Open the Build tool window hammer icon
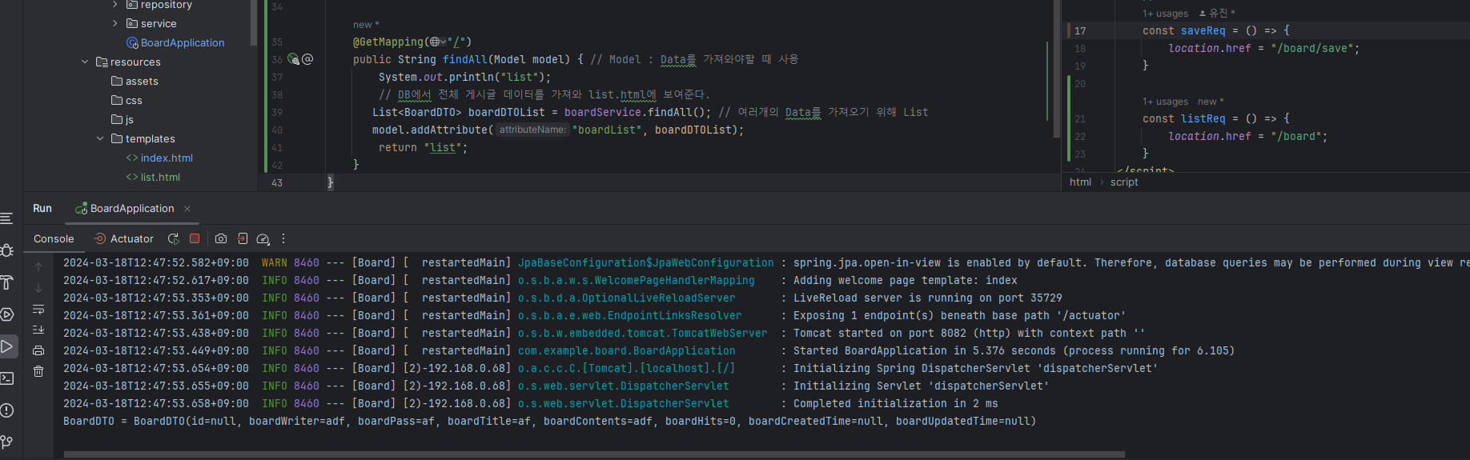The height and width of the screenshot is (460, 1470). (x=7, y=282)
